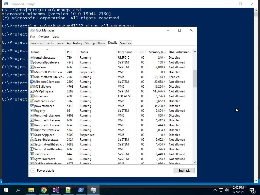Click the 144,676 K memory value
This screenshot has width=260, height=195.
coord(159,91)
